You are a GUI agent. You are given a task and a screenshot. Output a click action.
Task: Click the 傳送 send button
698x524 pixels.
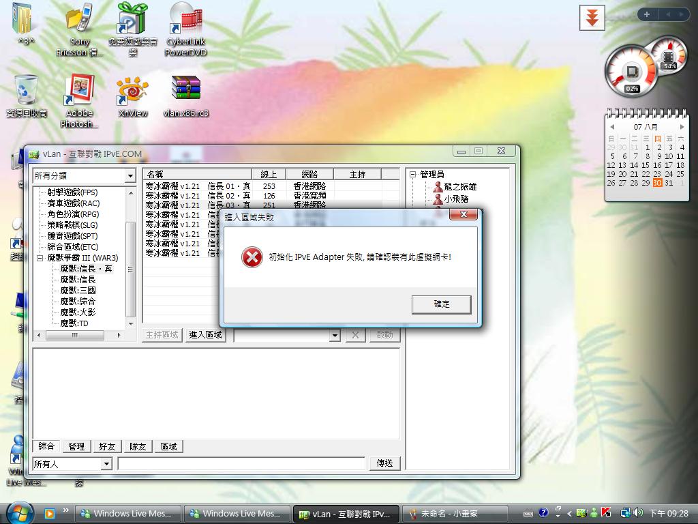(384, 463)
